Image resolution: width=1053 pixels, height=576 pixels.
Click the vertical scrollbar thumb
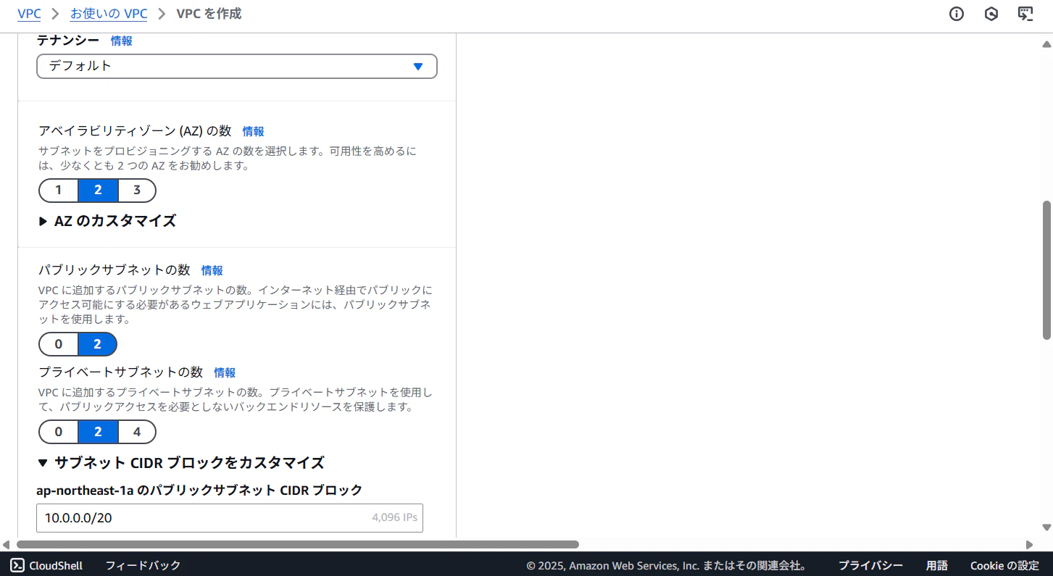(x=1046, y=270)
